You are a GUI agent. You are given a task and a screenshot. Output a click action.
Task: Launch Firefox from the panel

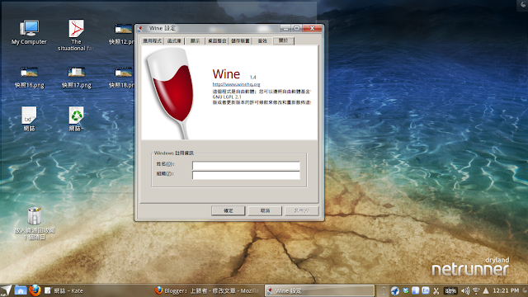click(35, 290)
